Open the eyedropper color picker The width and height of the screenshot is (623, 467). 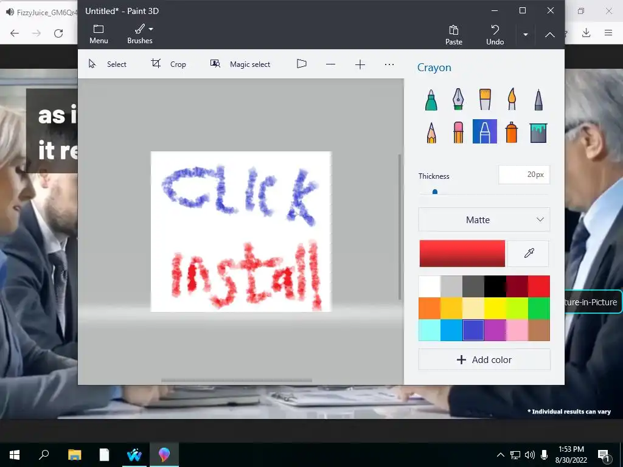pyautogui.click(x=529, y=254)
